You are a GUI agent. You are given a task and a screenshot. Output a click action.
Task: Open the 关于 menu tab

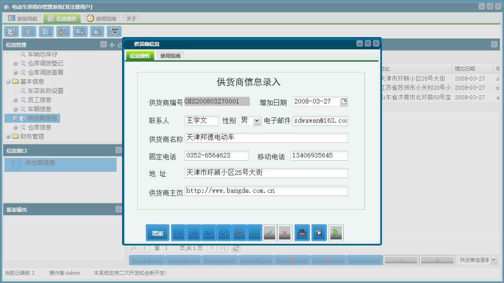(131, 19)
